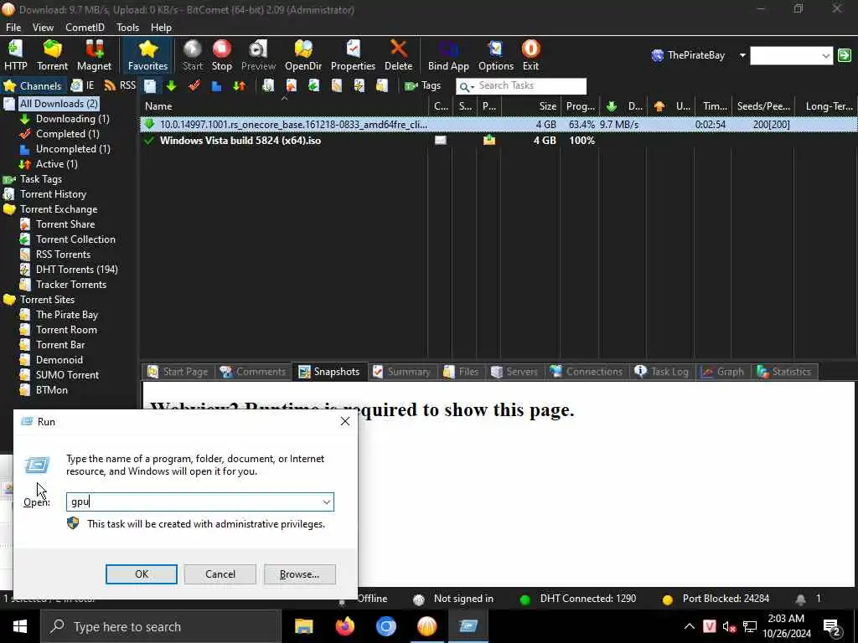
Task: Open the Search Tasks magnifier dropdown
Action: click(466, 86)
